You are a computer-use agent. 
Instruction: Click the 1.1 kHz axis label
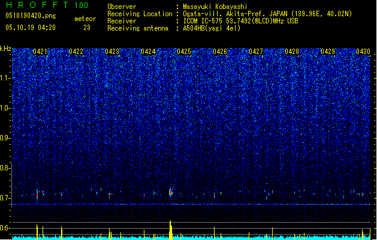click(x=5, y=78)
